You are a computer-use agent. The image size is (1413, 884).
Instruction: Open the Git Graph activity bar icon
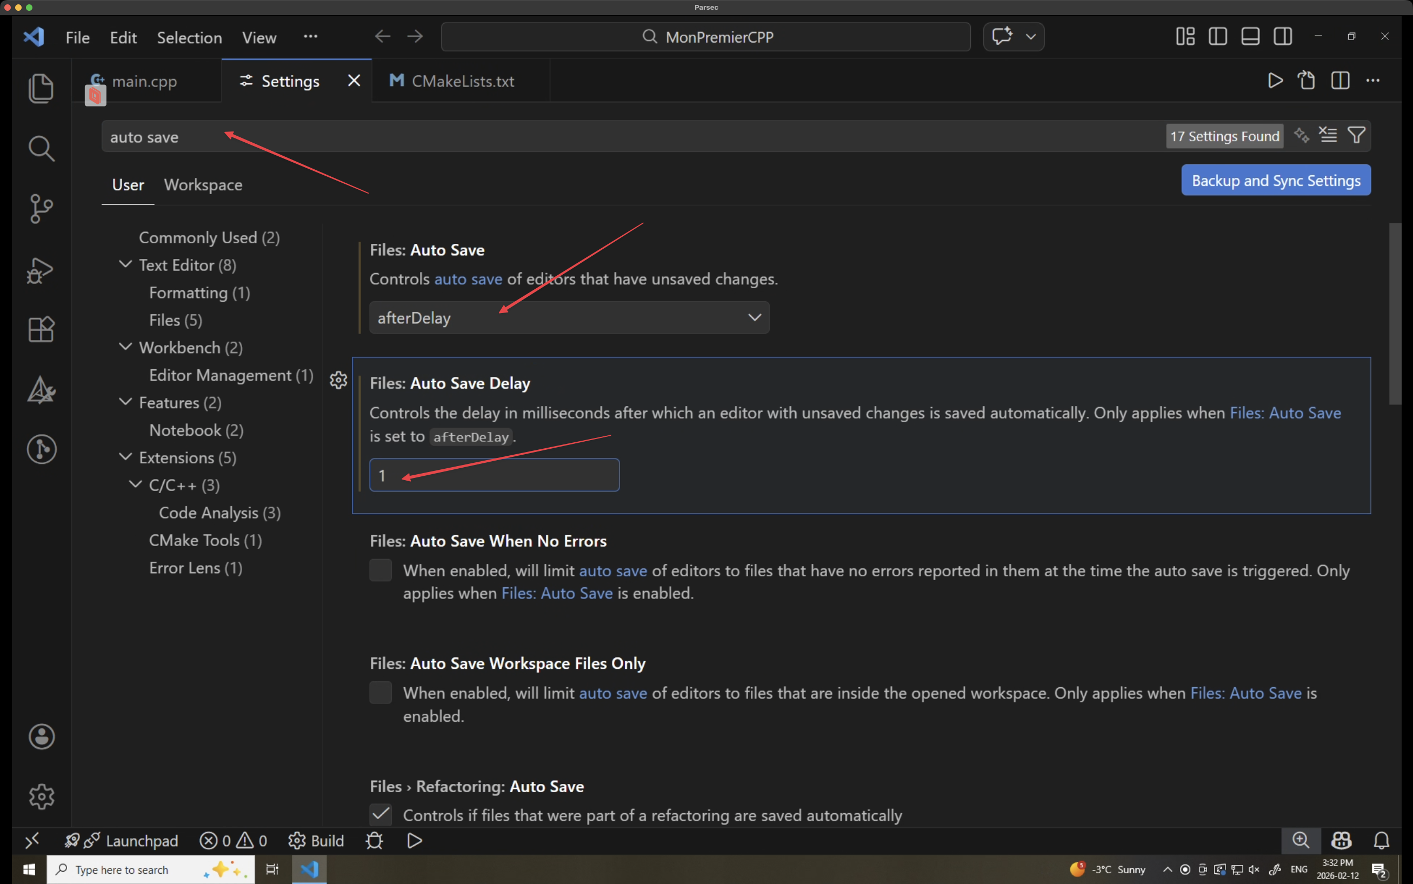click(x=41, y=449)
